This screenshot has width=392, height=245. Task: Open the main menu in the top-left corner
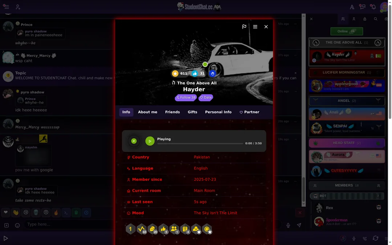(x=6, y=7)
